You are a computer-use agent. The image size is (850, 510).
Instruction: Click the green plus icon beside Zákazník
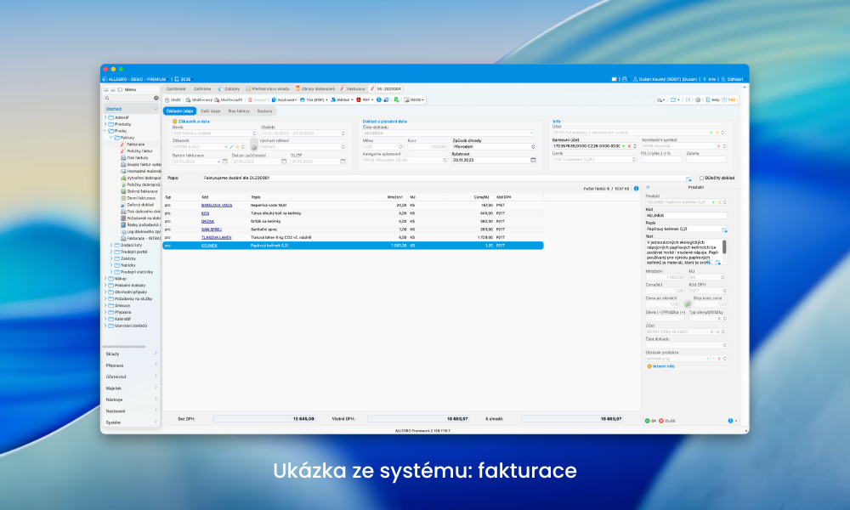point(226,147)
